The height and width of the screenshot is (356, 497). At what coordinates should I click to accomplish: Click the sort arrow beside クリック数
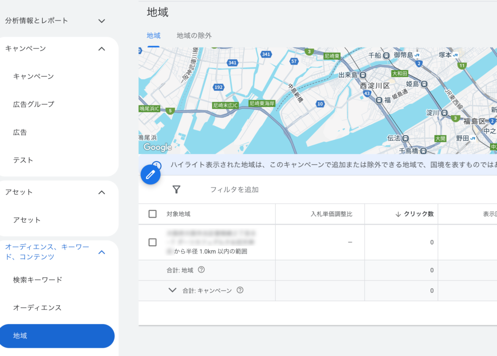pyautogui.click(x=398, y=214)
